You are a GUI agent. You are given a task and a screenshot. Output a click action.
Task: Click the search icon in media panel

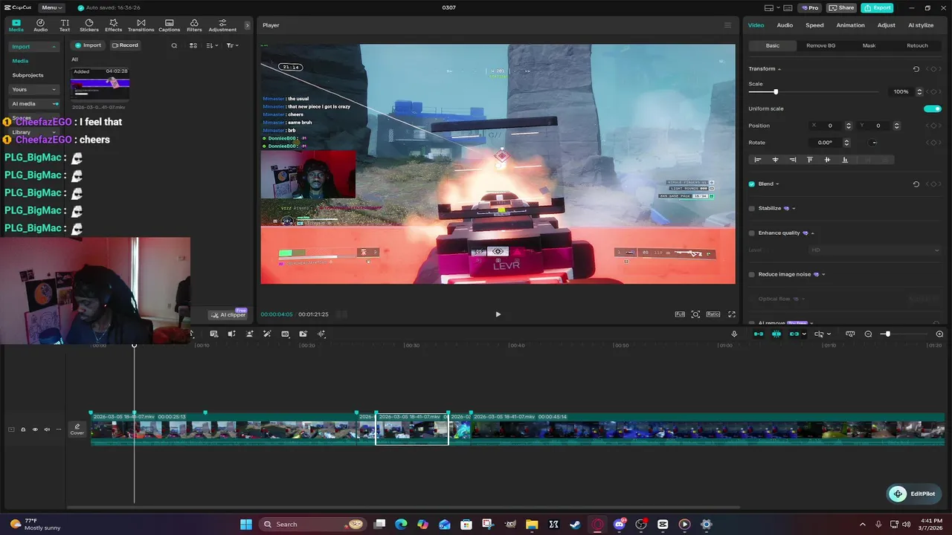[175, 45]
